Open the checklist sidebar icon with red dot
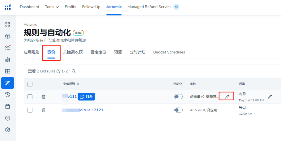The width and height of the screenshot is (281, 141). pyautogui.click(x=8, y=48)
